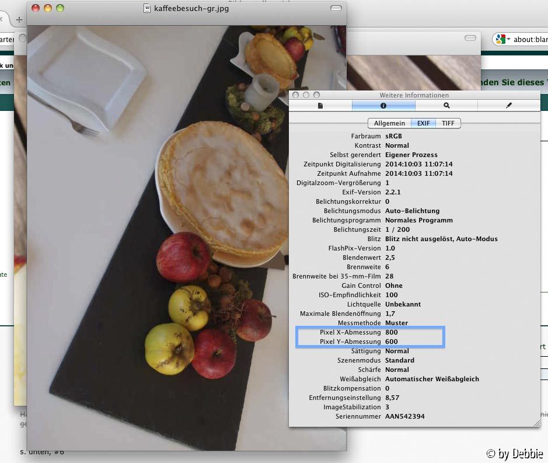Image resolution: width=548 pixels, height=463 pixels.
Task: Minimize the kaffeebesuch-gr.jpg preview window
Action: [48, 8]
